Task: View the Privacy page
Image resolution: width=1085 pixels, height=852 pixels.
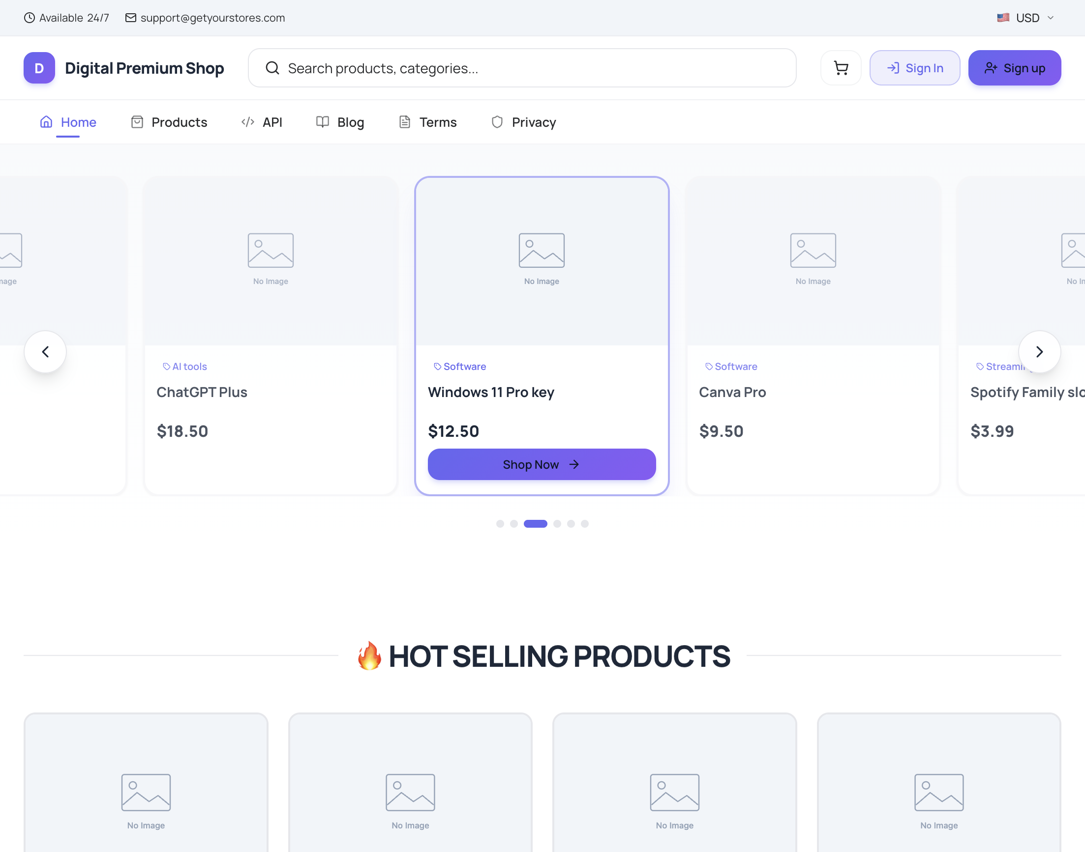Action: click(523, 122)
